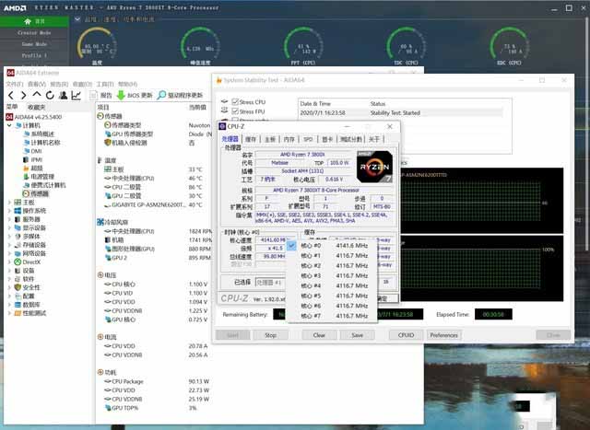
Task: Click the Ryzen Master home icon
Action: pyautogui.click(x=28, y=21)
